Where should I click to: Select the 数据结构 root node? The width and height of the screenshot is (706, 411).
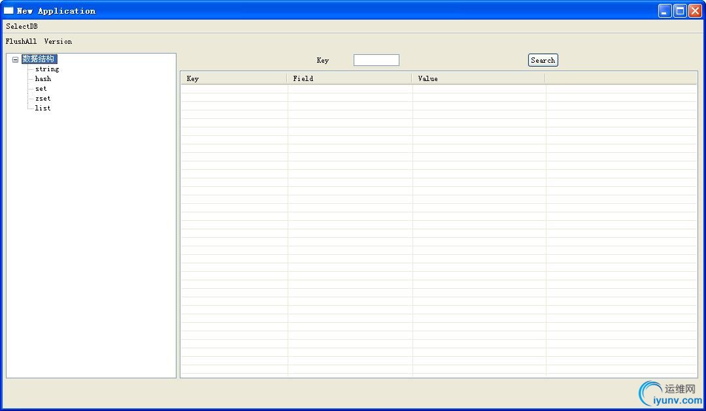(40, 59)
